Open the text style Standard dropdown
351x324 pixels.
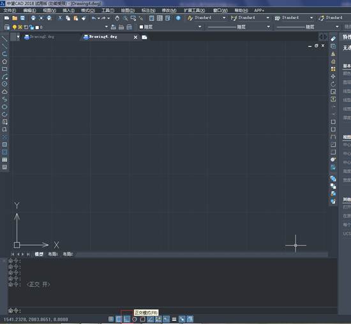(207, 18)
